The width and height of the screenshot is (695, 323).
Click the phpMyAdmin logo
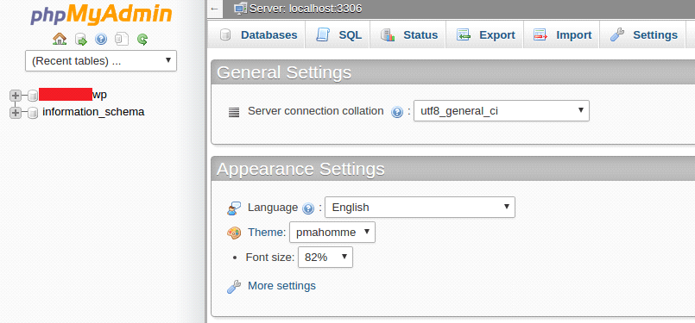pyautogui.click(x=101, y=14)
